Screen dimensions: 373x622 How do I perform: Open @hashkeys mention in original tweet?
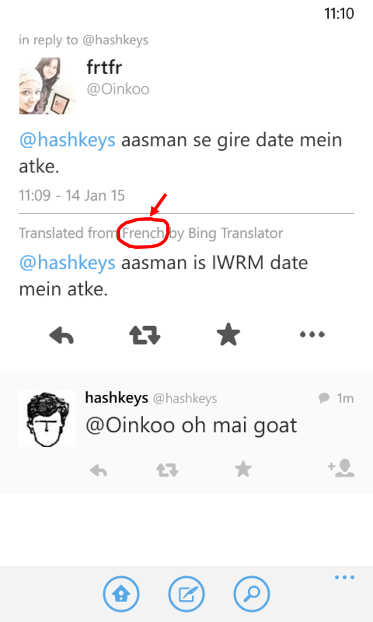pyautogui.click(x=67, y=140)
